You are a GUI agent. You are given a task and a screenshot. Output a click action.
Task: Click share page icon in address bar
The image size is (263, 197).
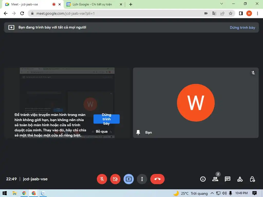pyautogui.click(x=222, y=13)
